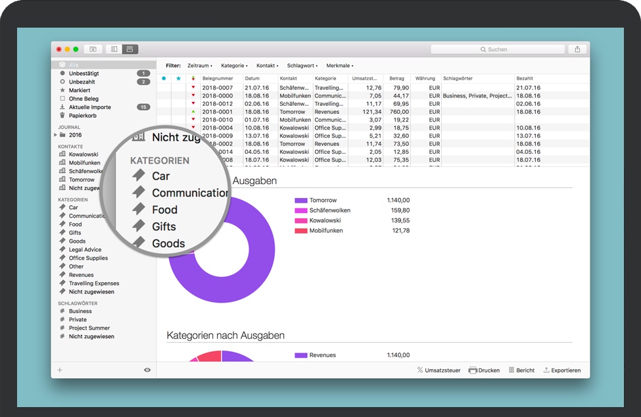Select the Travelling Expenses category tag
This screenshot has width=641, height=417.
(93, 283)
